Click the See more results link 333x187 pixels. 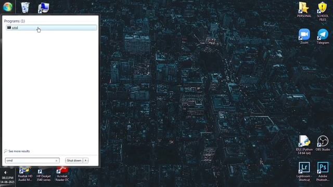coord(17,151)
